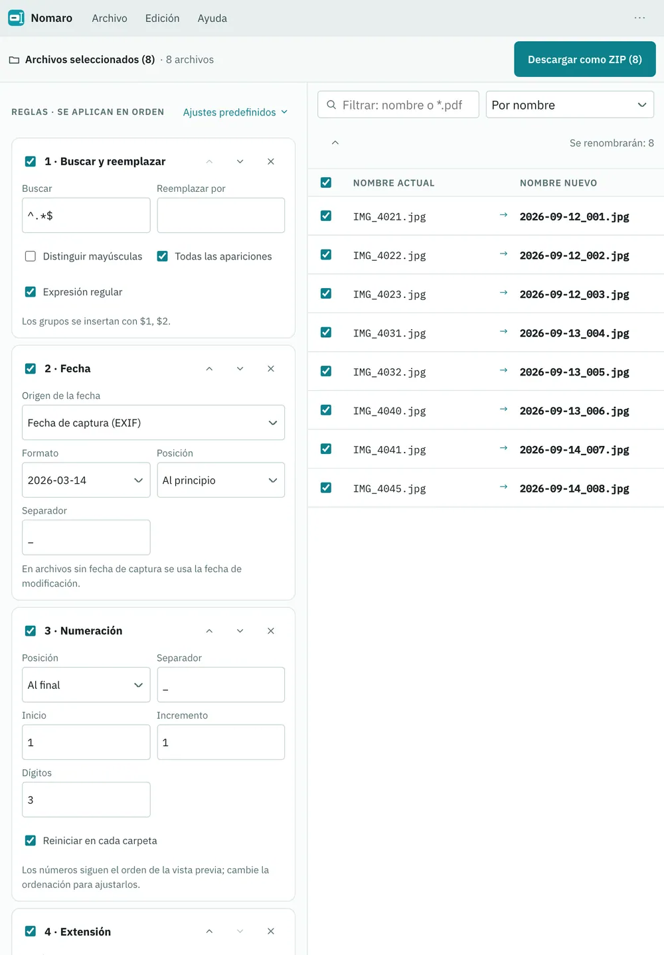This screenshot has width=664, height=955.
Task: Remove rule 1 Buscar y reemplazar
Action: [271, 161]
